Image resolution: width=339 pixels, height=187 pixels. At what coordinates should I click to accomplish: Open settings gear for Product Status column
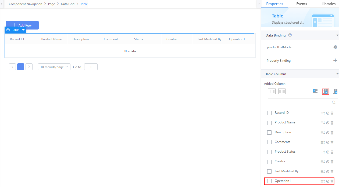328,152
